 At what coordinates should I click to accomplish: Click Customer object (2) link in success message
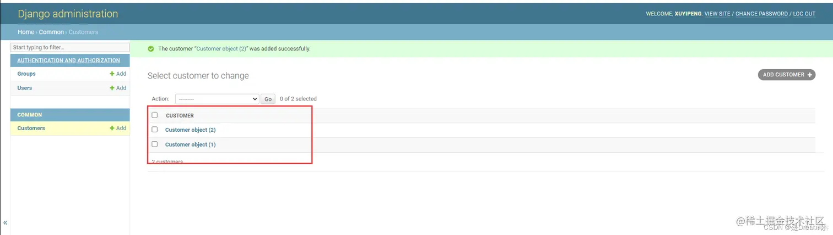point(221,48)
